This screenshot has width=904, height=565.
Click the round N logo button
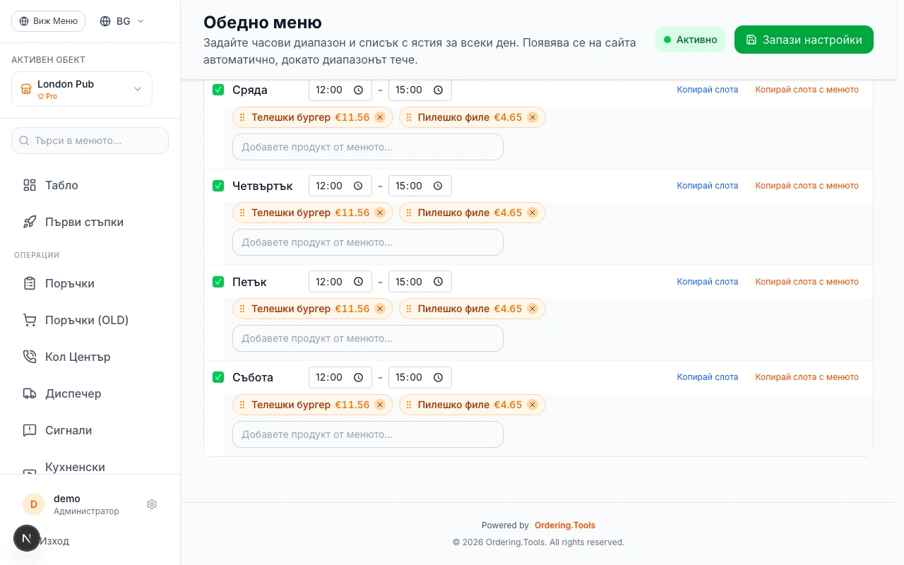[x=27, y=538]
